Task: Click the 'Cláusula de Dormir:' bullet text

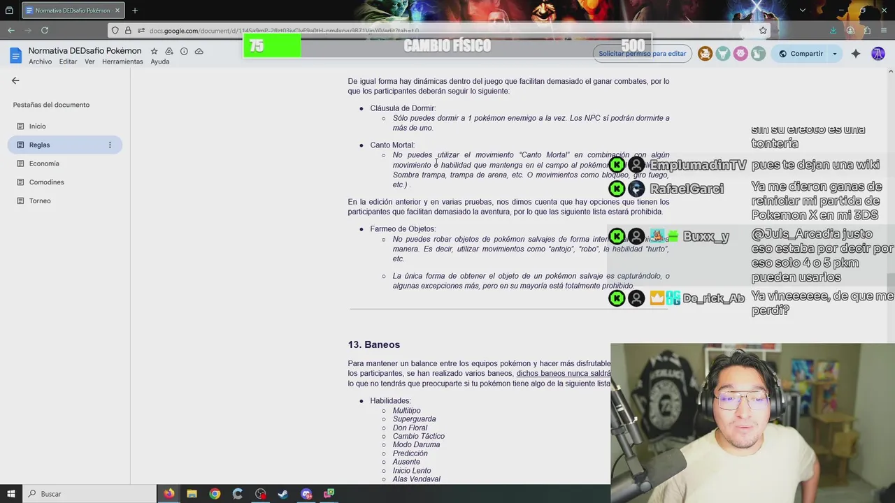Action: tap(403, 108)
